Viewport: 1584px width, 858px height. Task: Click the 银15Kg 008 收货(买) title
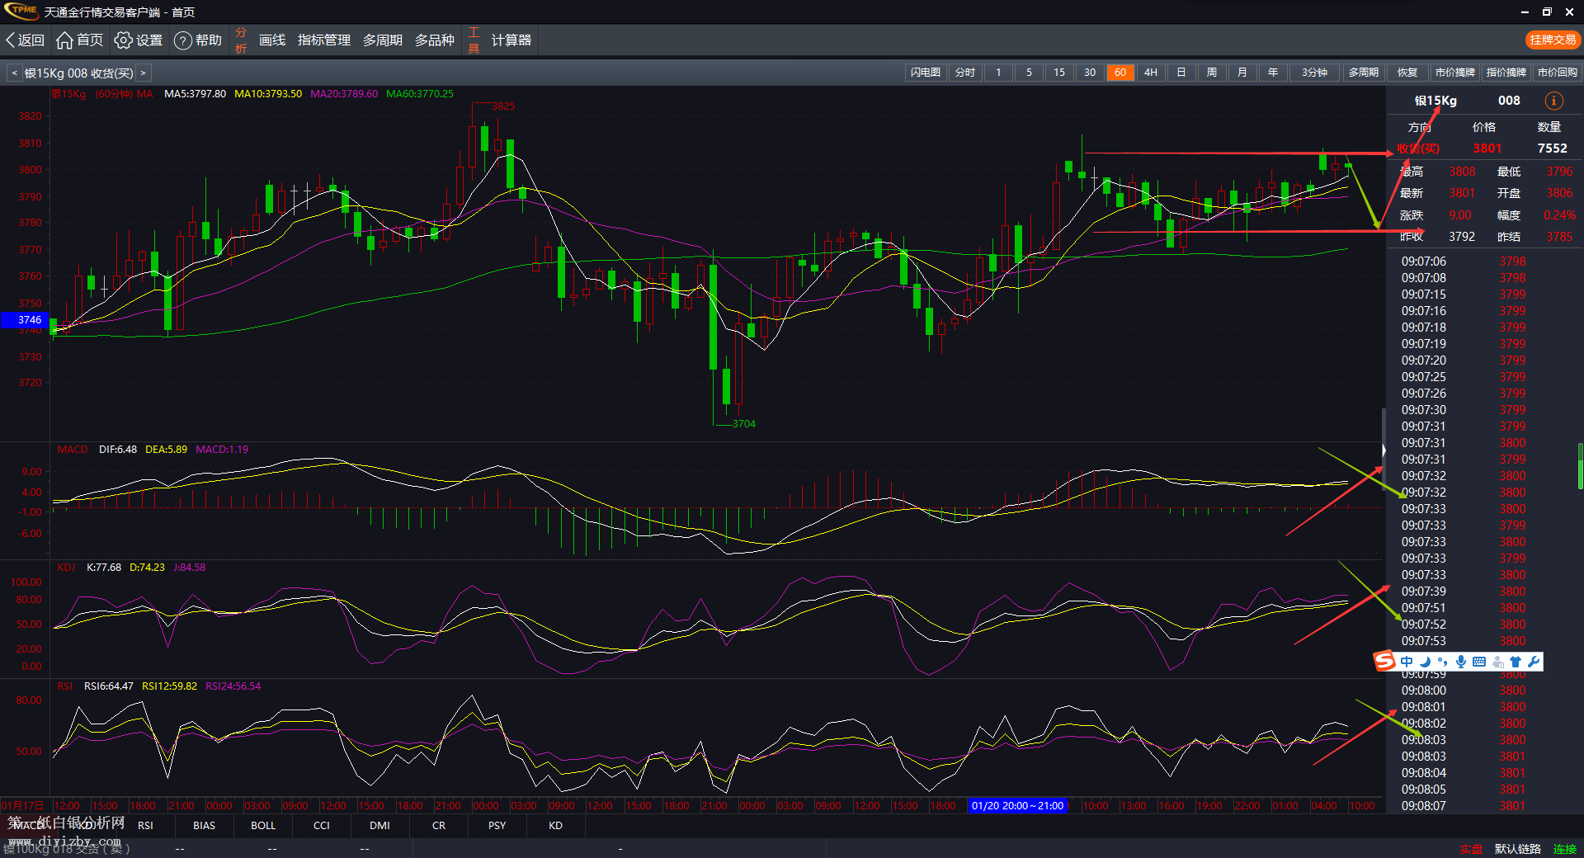pyautogui.click(x=78, y=73)
